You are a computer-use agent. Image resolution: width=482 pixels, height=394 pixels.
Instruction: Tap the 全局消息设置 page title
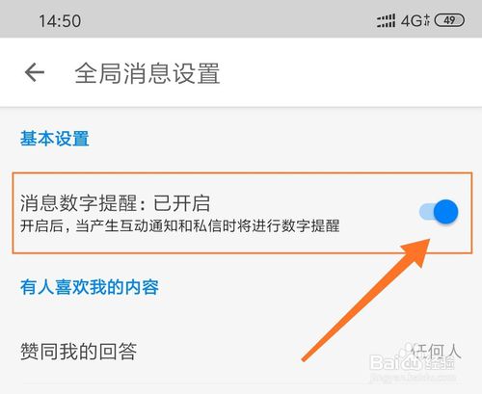[147, 73]
